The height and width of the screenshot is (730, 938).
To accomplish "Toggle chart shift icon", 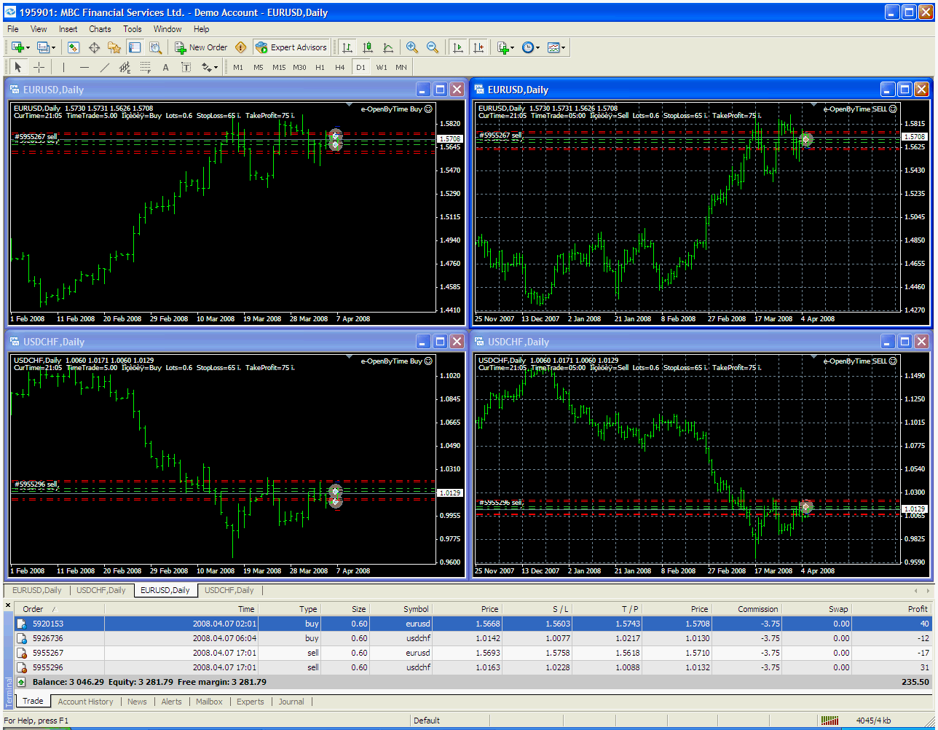I will click(478, 47).
